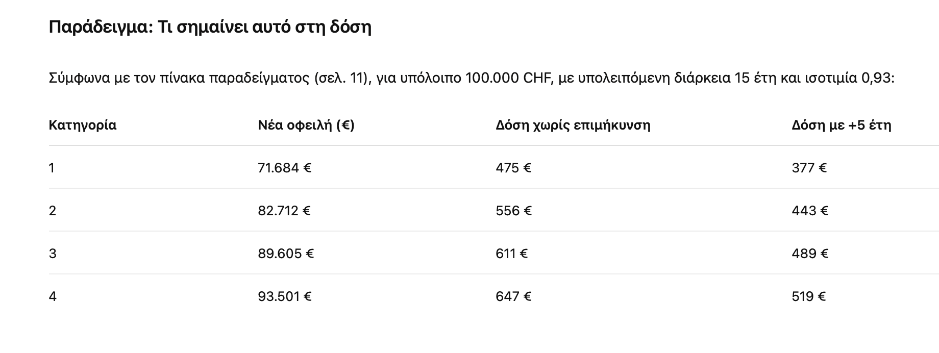Click the 475 € installment cell

click(513, 168)
